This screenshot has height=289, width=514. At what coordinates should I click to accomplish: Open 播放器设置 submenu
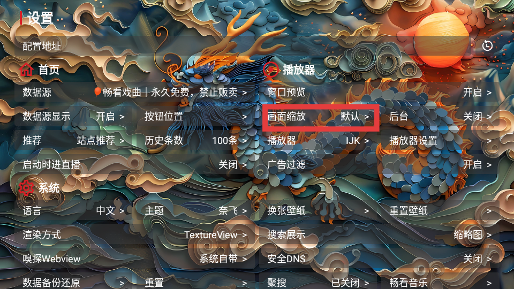[x=440, y=141]
